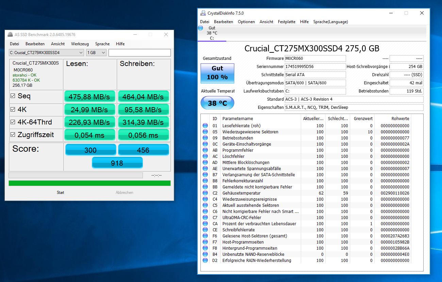Uncheck the 4K benchmark checkbox

(13, 109)
